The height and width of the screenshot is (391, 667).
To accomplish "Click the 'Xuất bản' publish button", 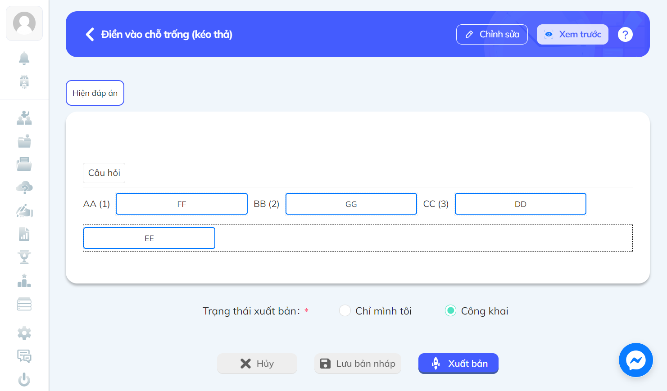I will point(458,364).
